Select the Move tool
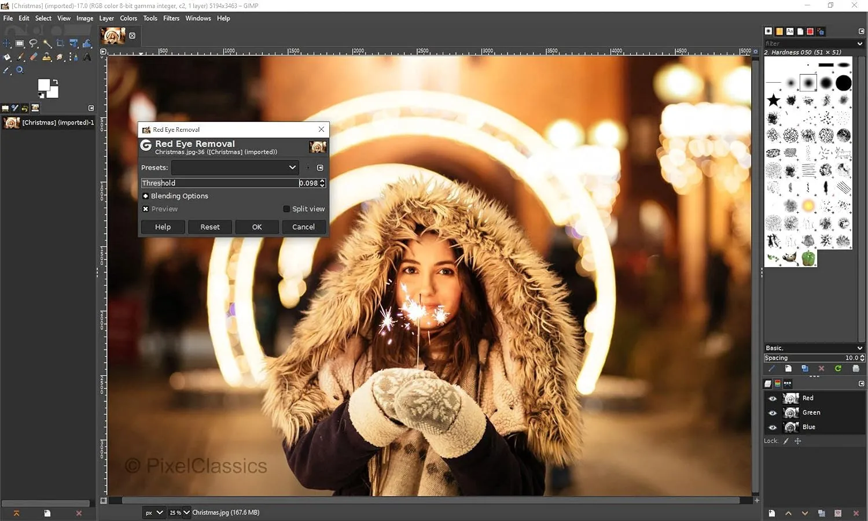This screenshot has height=521, width=868. 6,43
